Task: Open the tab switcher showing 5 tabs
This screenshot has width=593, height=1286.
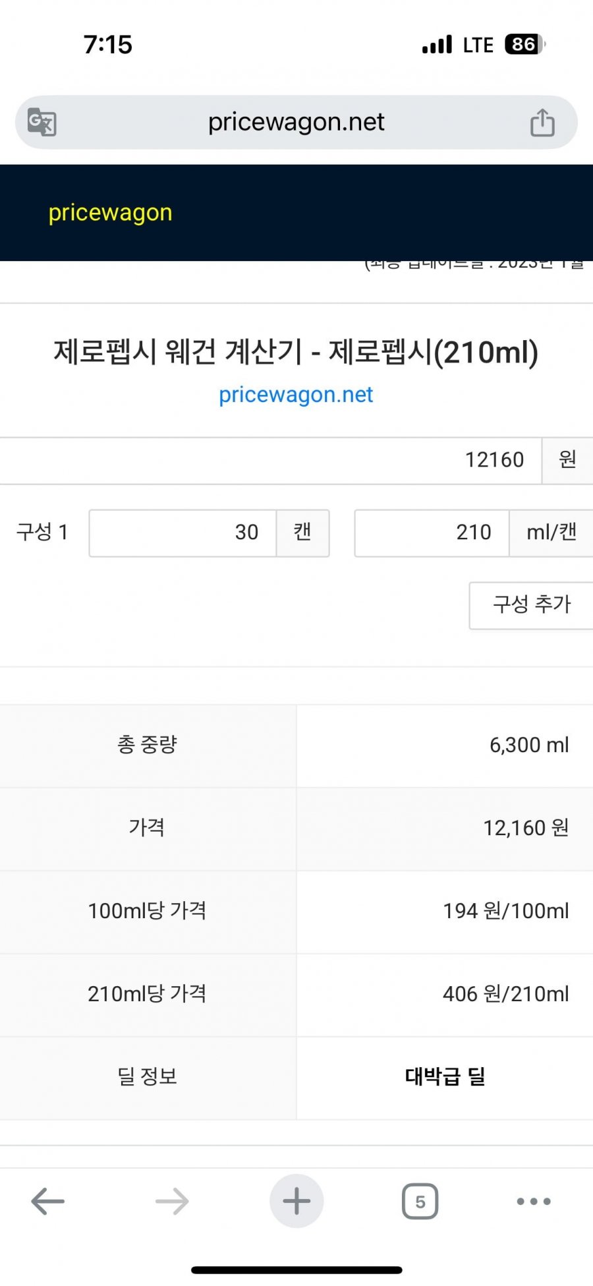Action: (420, 1201)
